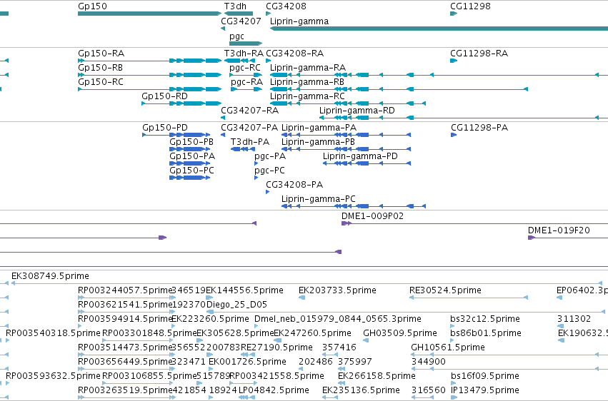Select the bs16f09.5prime EST label
This screenshot has height=401, width=608.
(485, 376)
